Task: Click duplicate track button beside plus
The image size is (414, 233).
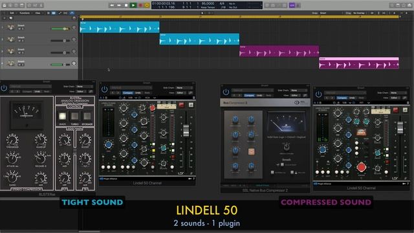Action: pos(11,18)
